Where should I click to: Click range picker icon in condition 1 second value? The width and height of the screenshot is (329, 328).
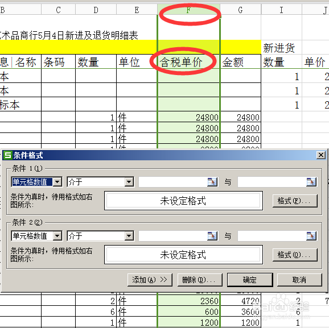311,182
